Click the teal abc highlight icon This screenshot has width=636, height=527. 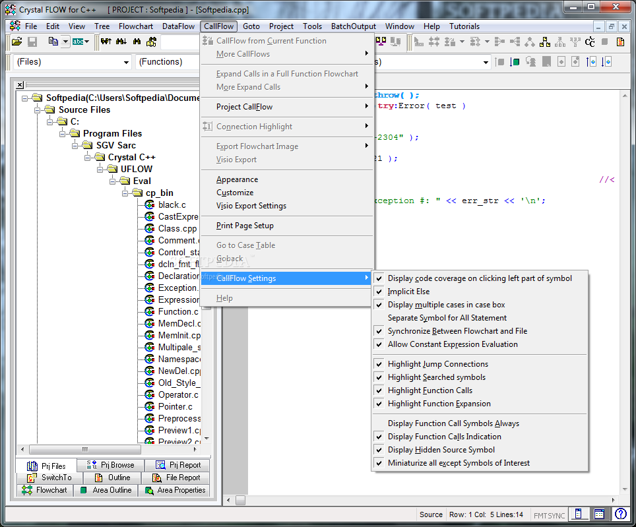[78, 42]
